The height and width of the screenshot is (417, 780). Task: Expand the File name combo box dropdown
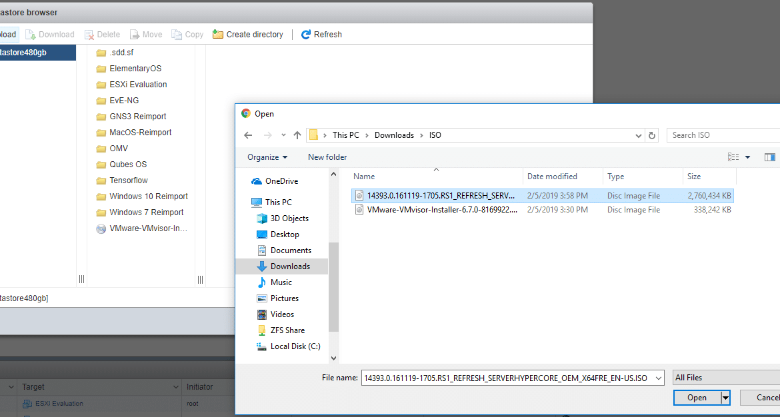click(x=659, y=378)
